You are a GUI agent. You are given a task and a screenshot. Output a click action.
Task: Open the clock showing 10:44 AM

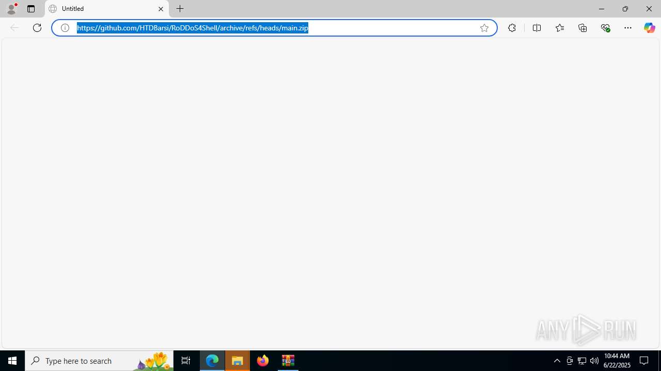pos(617,361)
